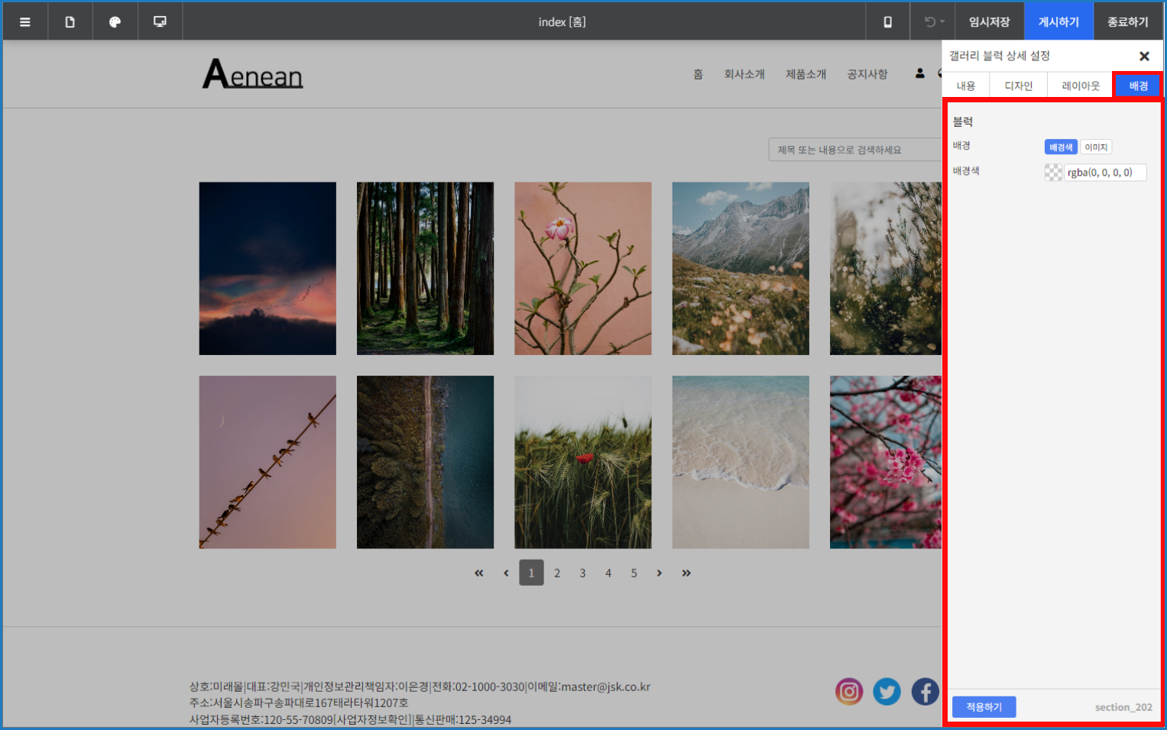Switch to the 디자인 tab
This screenshot has height=730, width=1167.
(1018, 86)
